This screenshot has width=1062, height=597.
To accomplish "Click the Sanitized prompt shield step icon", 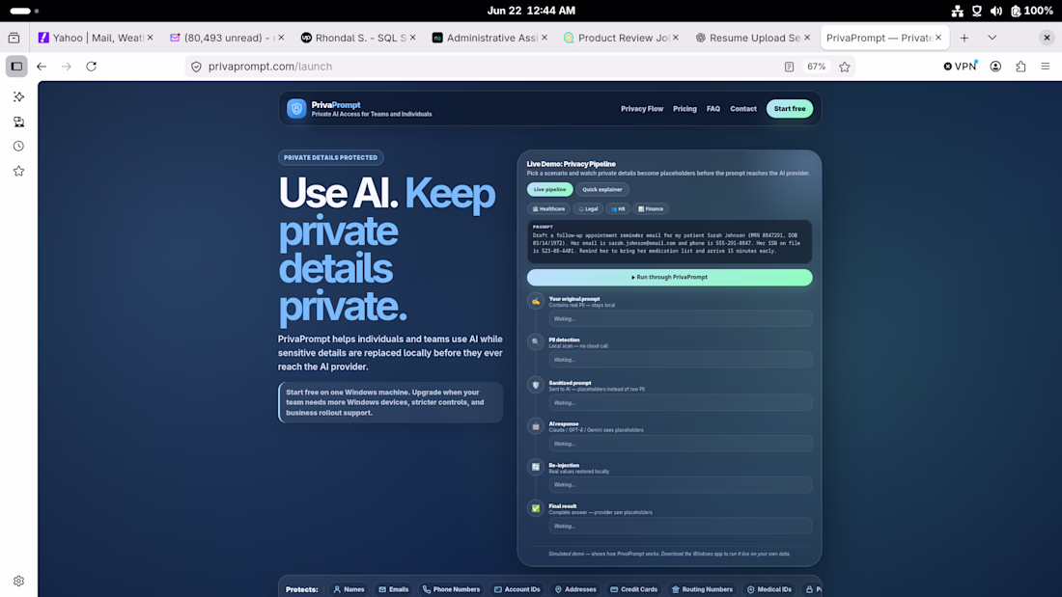I will click(536, 385).
